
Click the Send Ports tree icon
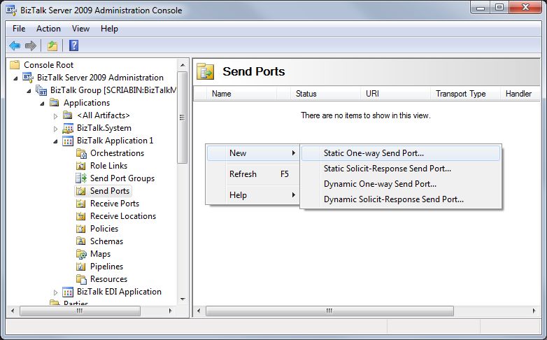coord(81,191)
